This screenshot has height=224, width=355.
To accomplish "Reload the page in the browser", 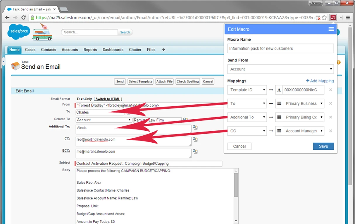I will click(x=23, y=17).
